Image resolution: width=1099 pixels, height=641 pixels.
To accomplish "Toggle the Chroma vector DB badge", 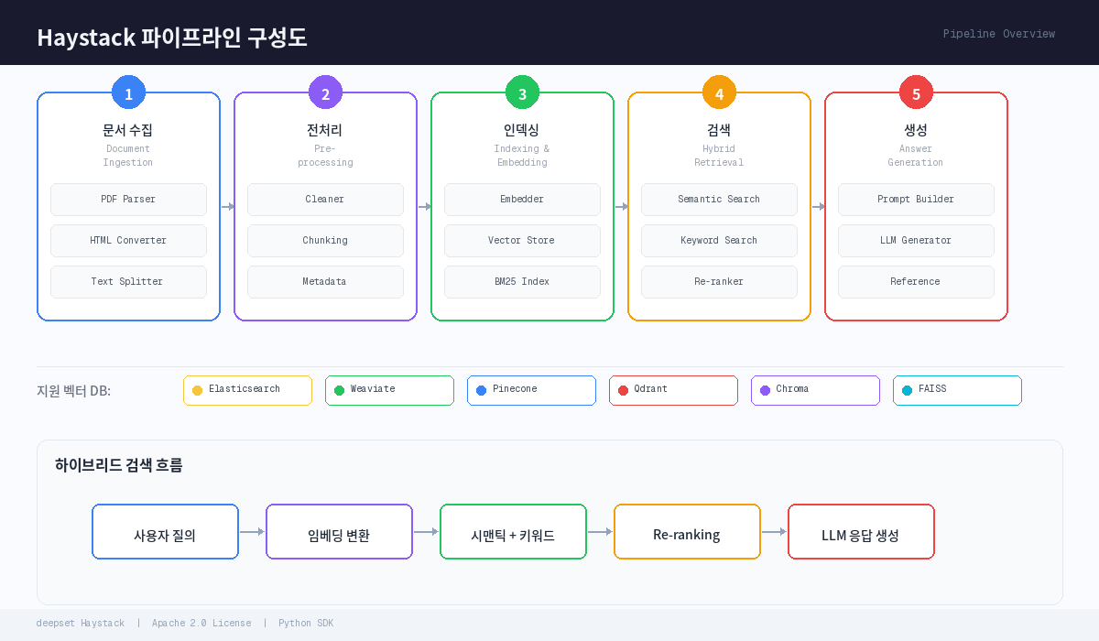I will point(815,390).
